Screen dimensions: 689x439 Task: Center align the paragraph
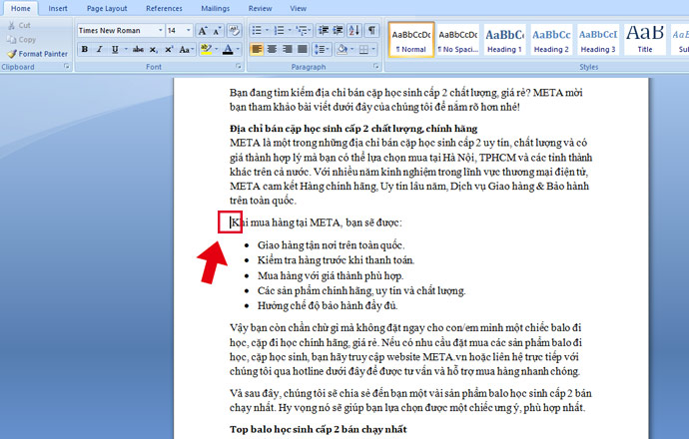pyautogui.click(x=274, y=49)
